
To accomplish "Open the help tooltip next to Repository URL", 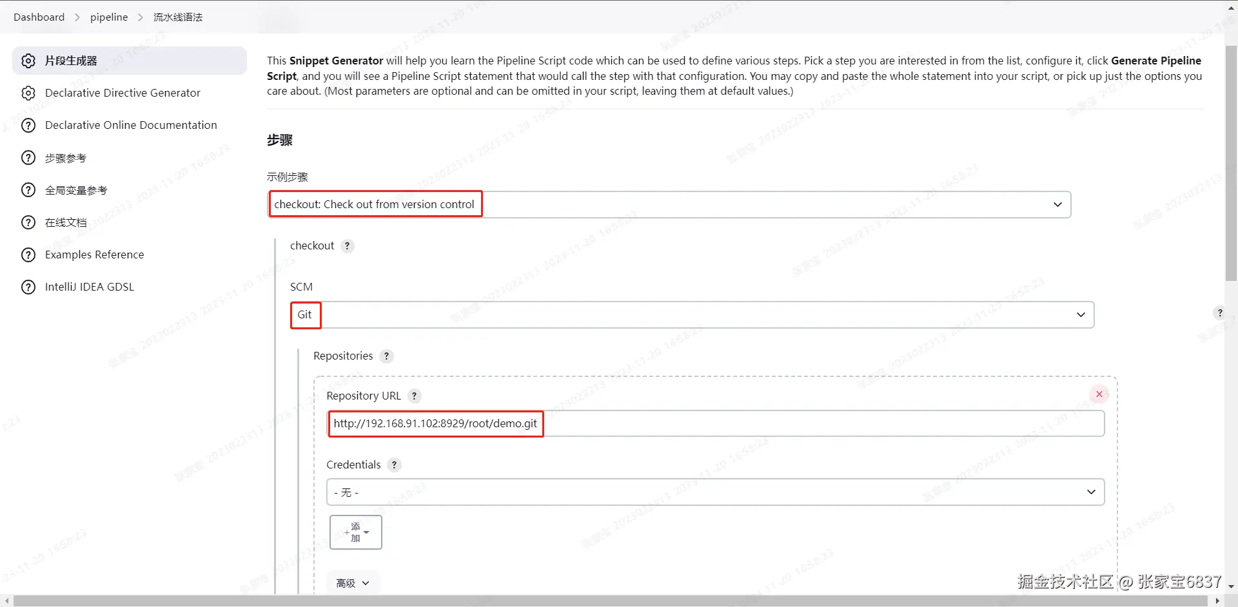I will tap(415, 396).
